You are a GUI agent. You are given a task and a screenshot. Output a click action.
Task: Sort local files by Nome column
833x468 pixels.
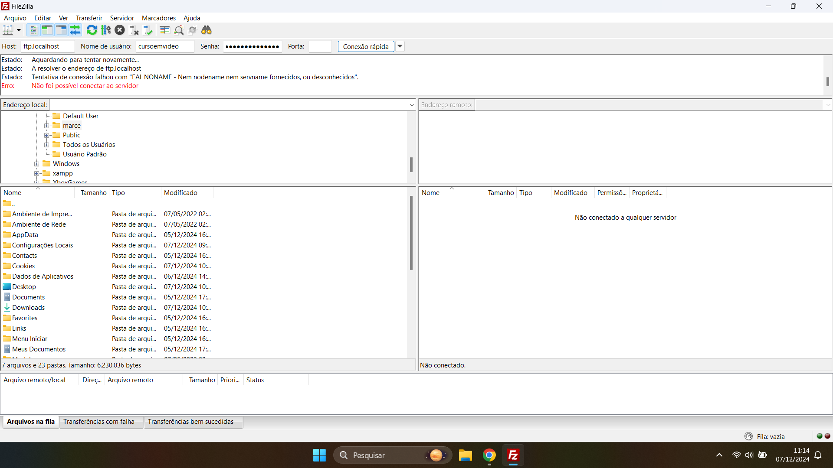pyautogui.click(x=38, y=193)
